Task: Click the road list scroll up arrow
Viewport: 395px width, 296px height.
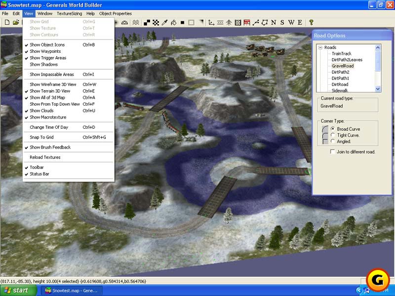Action: 378,47
